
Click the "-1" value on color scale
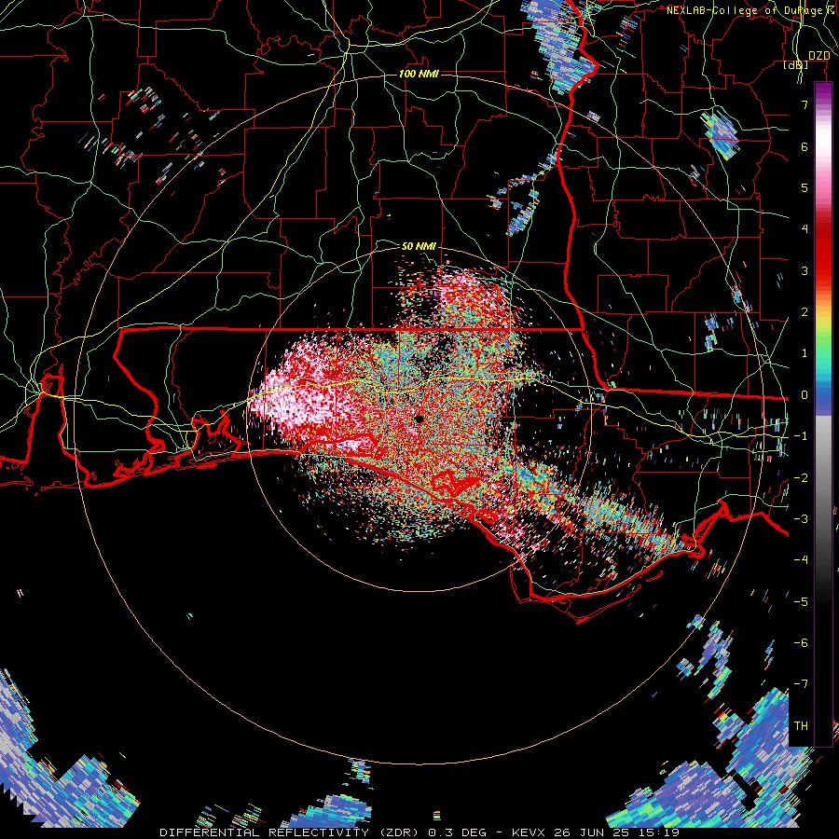pos(801,436)
